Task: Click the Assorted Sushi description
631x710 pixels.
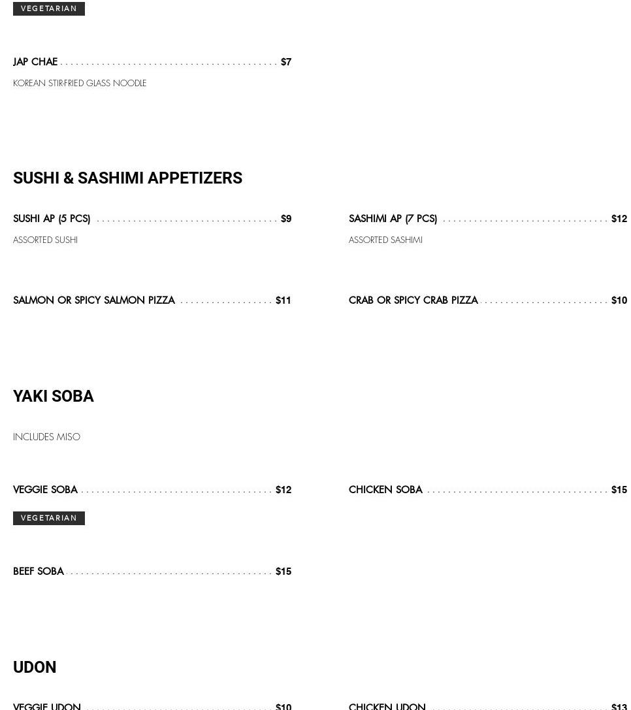Action: click(x=45, y=240)
